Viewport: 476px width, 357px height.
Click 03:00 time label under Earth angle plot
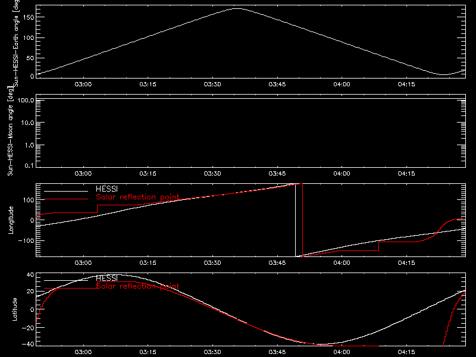point(83,84)
